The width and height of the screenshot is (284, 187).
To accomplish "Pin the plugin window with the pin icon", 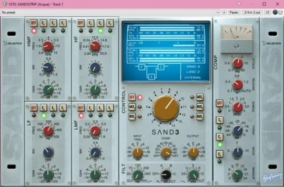I will point(239,4).
